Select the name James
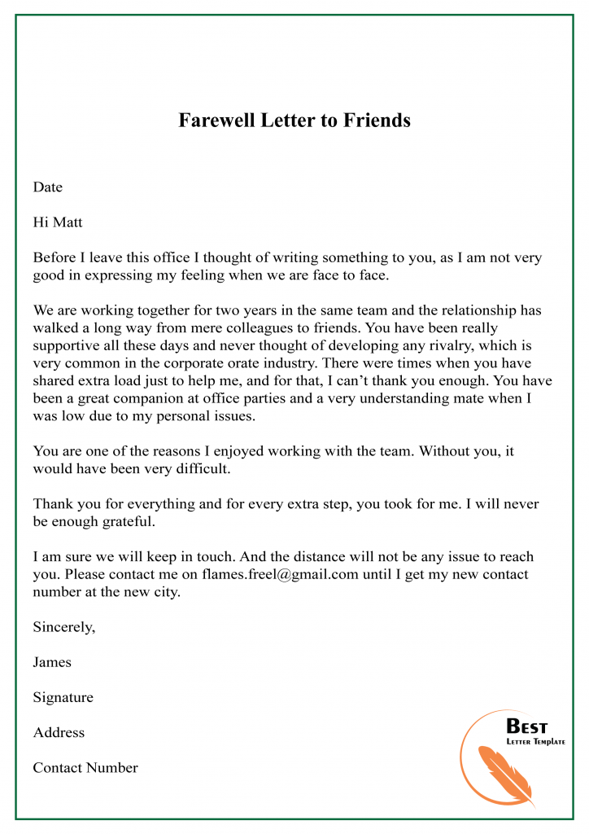The image size is (589, 834). pyautogui.click(x=52, y=662)
